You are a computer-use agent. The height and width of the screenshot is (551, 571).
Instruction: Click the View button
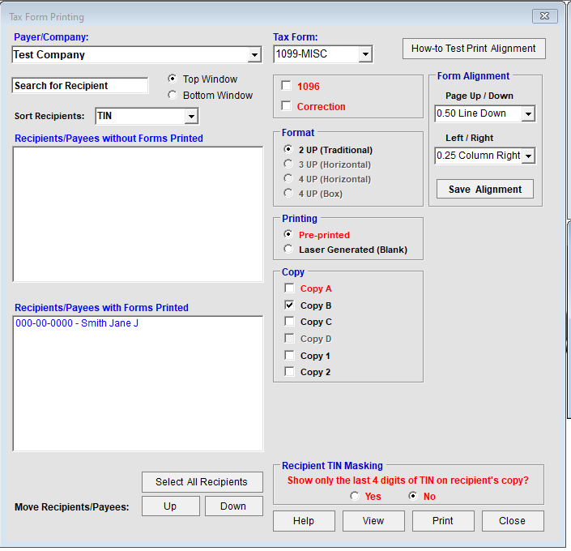point(373,521)
